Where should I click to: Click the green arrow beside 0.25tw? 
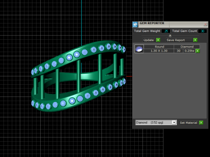click(x=198, y=51)
